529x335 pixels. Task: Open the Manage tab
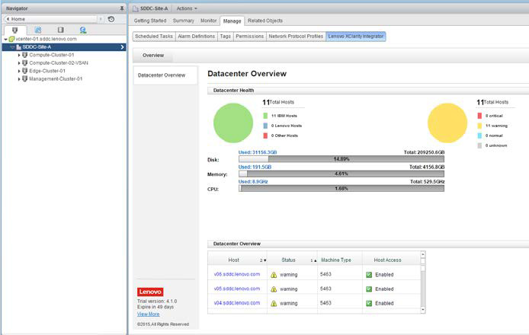tap(232, 21)
